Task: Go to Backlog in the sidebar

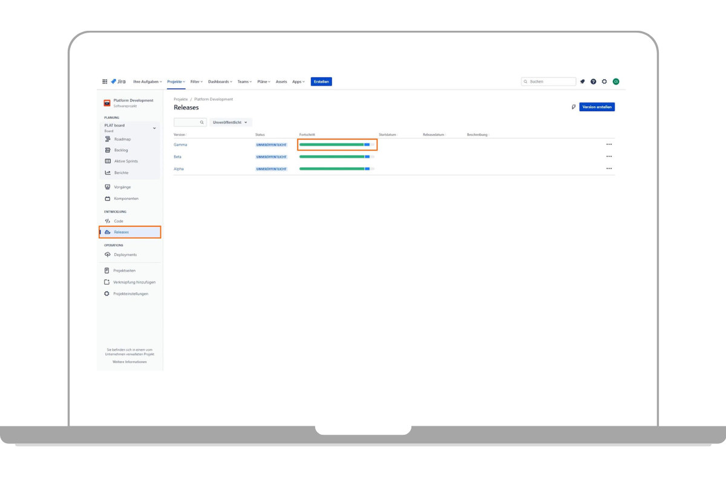Action: (121, 150)
